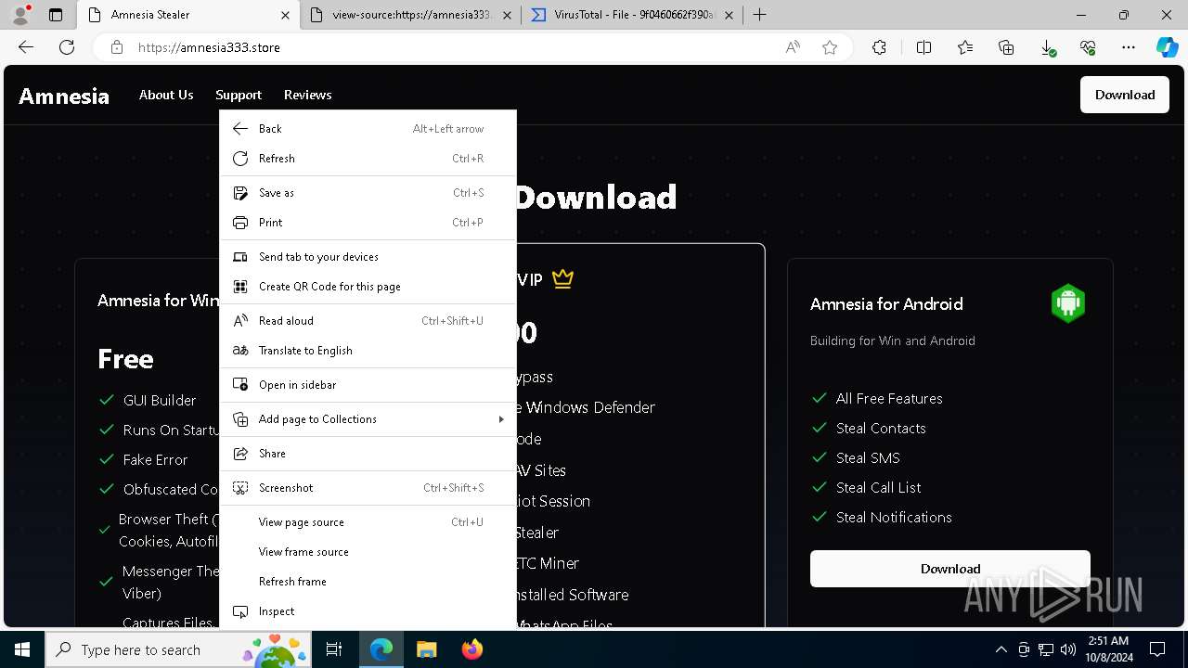Open the Settings and more ellipsis menu
The image size is (1188, 668).
1129,47
